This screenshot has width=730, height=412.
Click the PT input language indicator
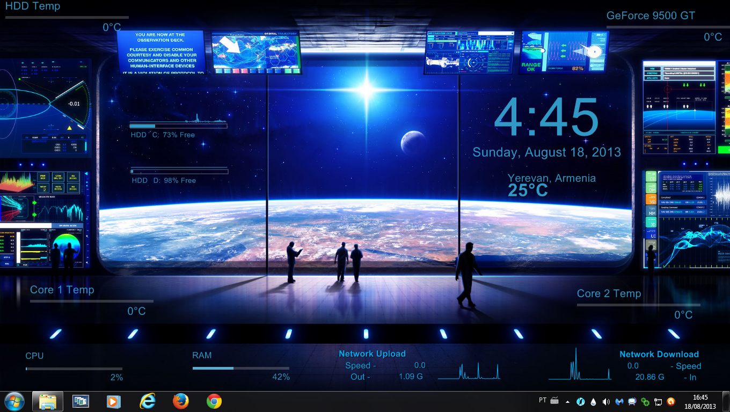click(543, 400)
